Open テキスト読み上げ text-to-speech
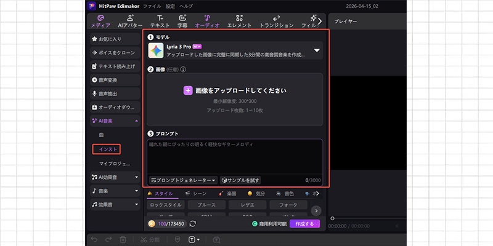The height and width of the screenshot is (246, 493). click(x=115, y=66)
